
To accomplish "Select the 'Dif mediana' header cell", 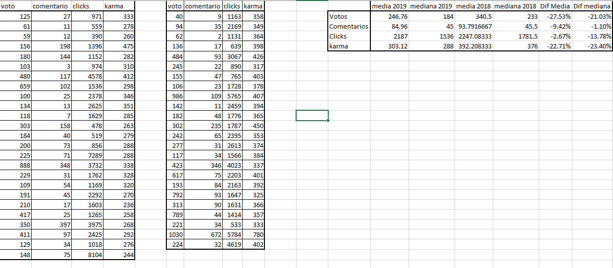I will tap(592, 6).
